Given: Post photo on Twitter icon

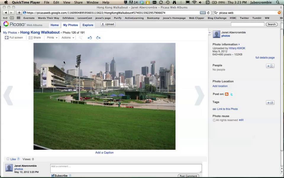Looking at the screenshot, I should [232, 94].
